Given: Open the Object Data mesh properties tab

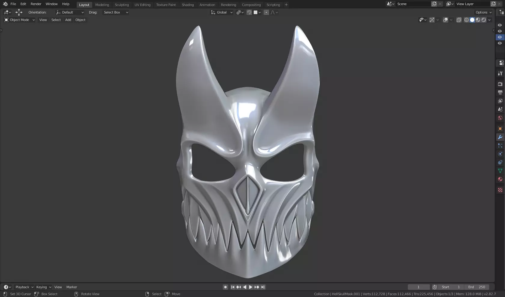Looking at the screenshot, I should 500,171.
